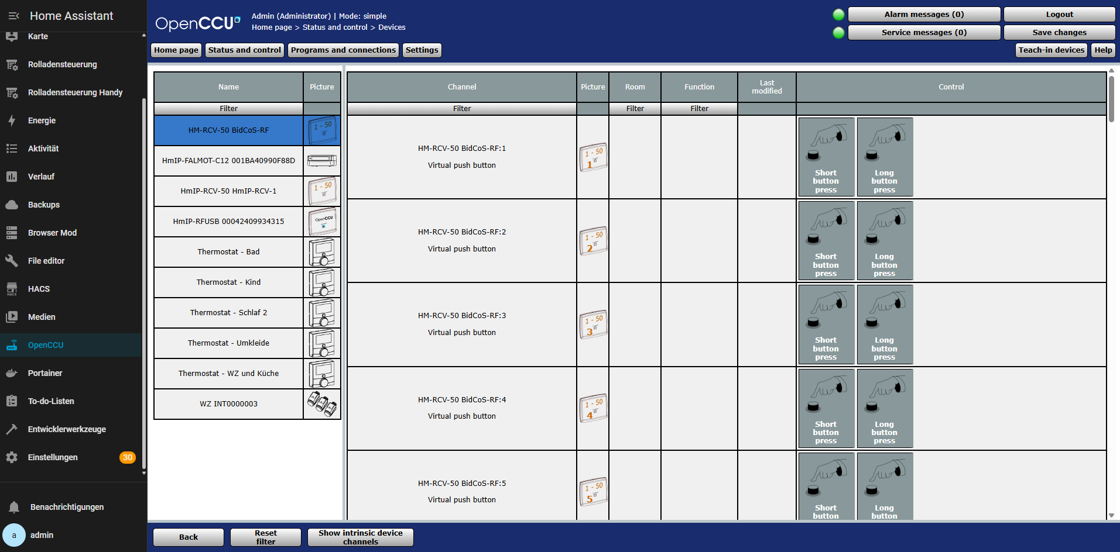The width and height of the screenshot is (1120, 552).
Task: Open the Function column Filter
Action: (x=699, y=109)
